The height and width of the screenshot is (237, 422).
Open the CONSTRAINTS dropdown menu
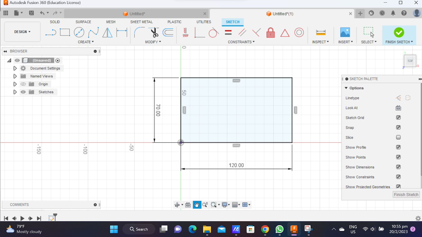241,42
